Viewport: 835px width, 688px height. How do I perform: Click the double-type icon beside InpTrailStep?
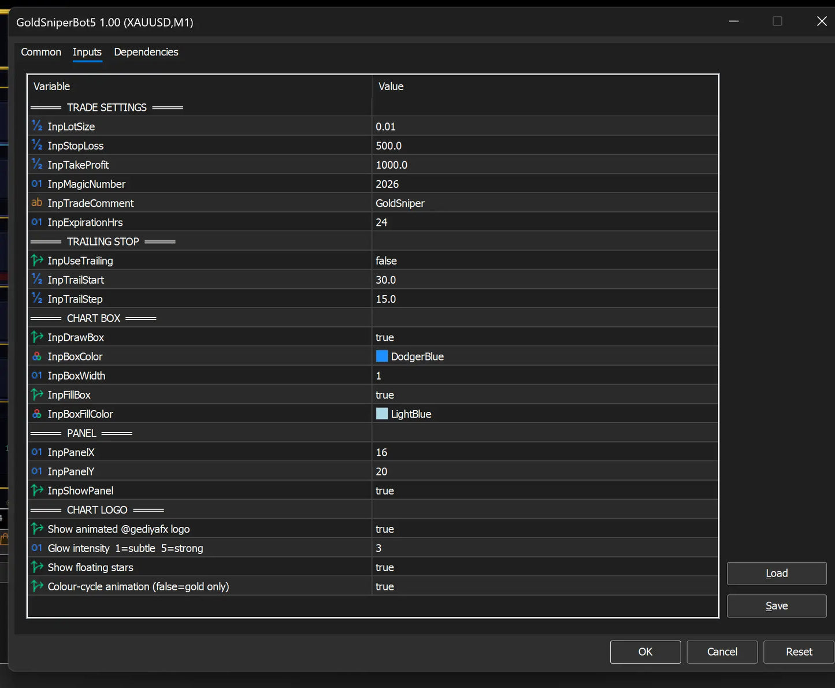tap(37, 299)
